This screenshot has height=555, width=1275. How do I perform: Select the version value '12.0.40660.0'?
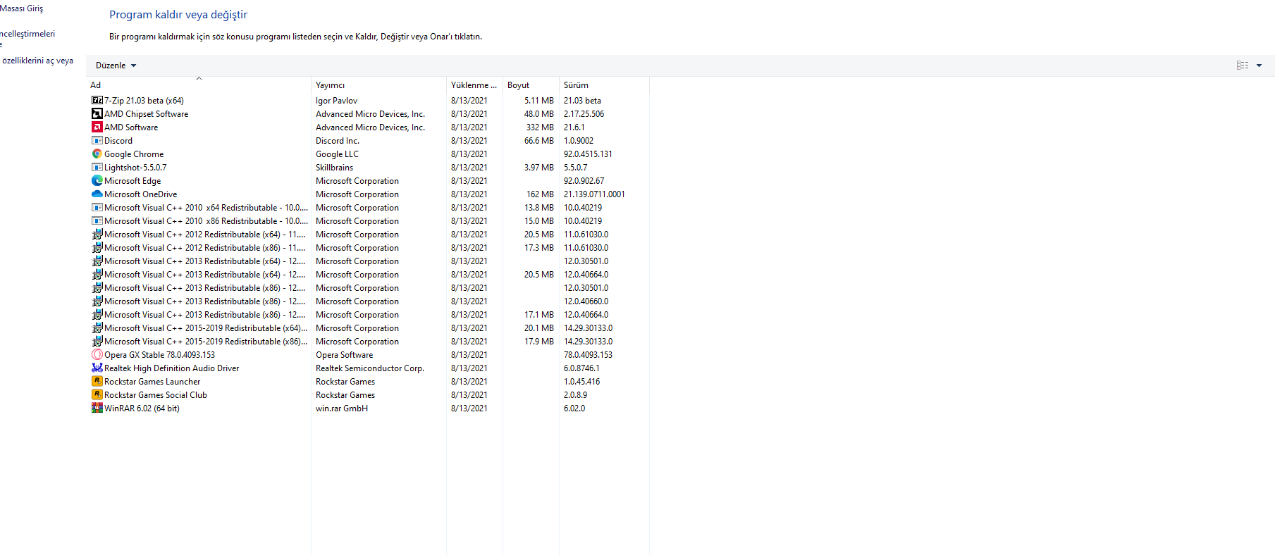[586, 301]
